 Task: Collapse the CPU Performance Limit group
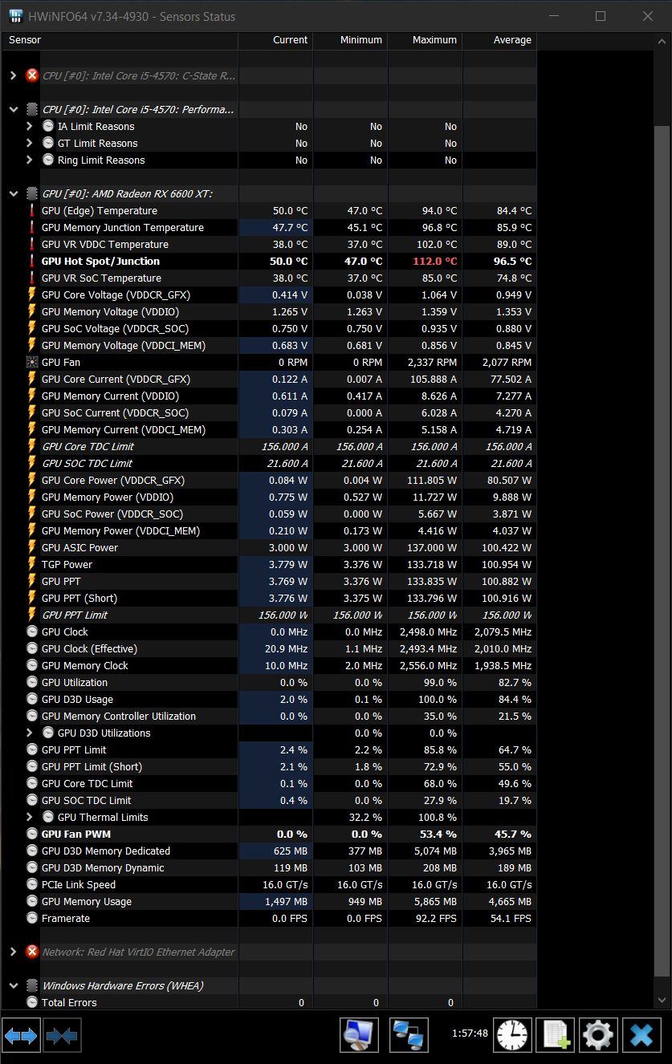pyautogui.click(x=13, y=109)
